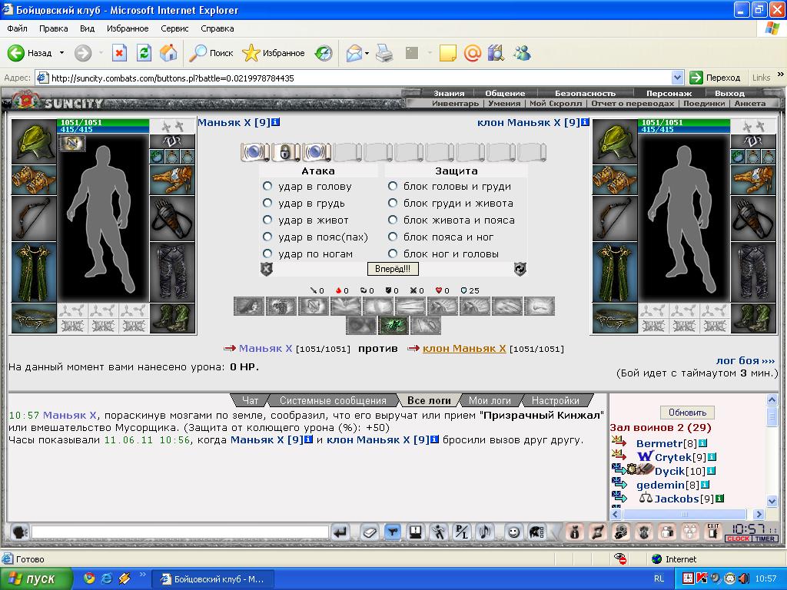This screenshot has width=787, height=590.
Task: Click the first combat technique icon (face)
Action: tap(249, 306)
